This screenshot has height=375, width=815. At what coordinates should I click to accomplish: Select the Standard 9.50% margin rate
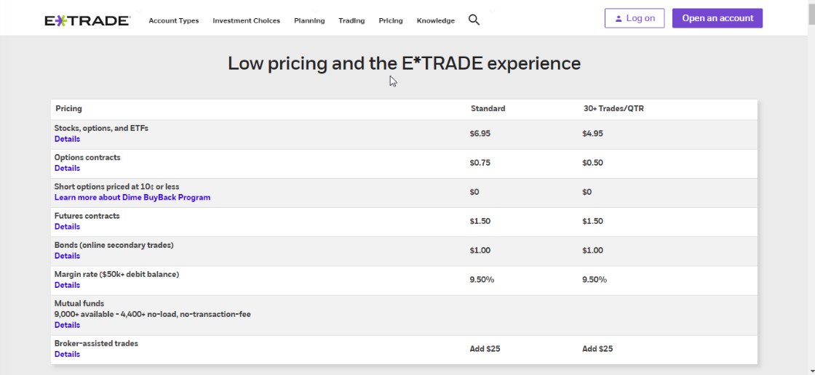[x=482, y=279]
